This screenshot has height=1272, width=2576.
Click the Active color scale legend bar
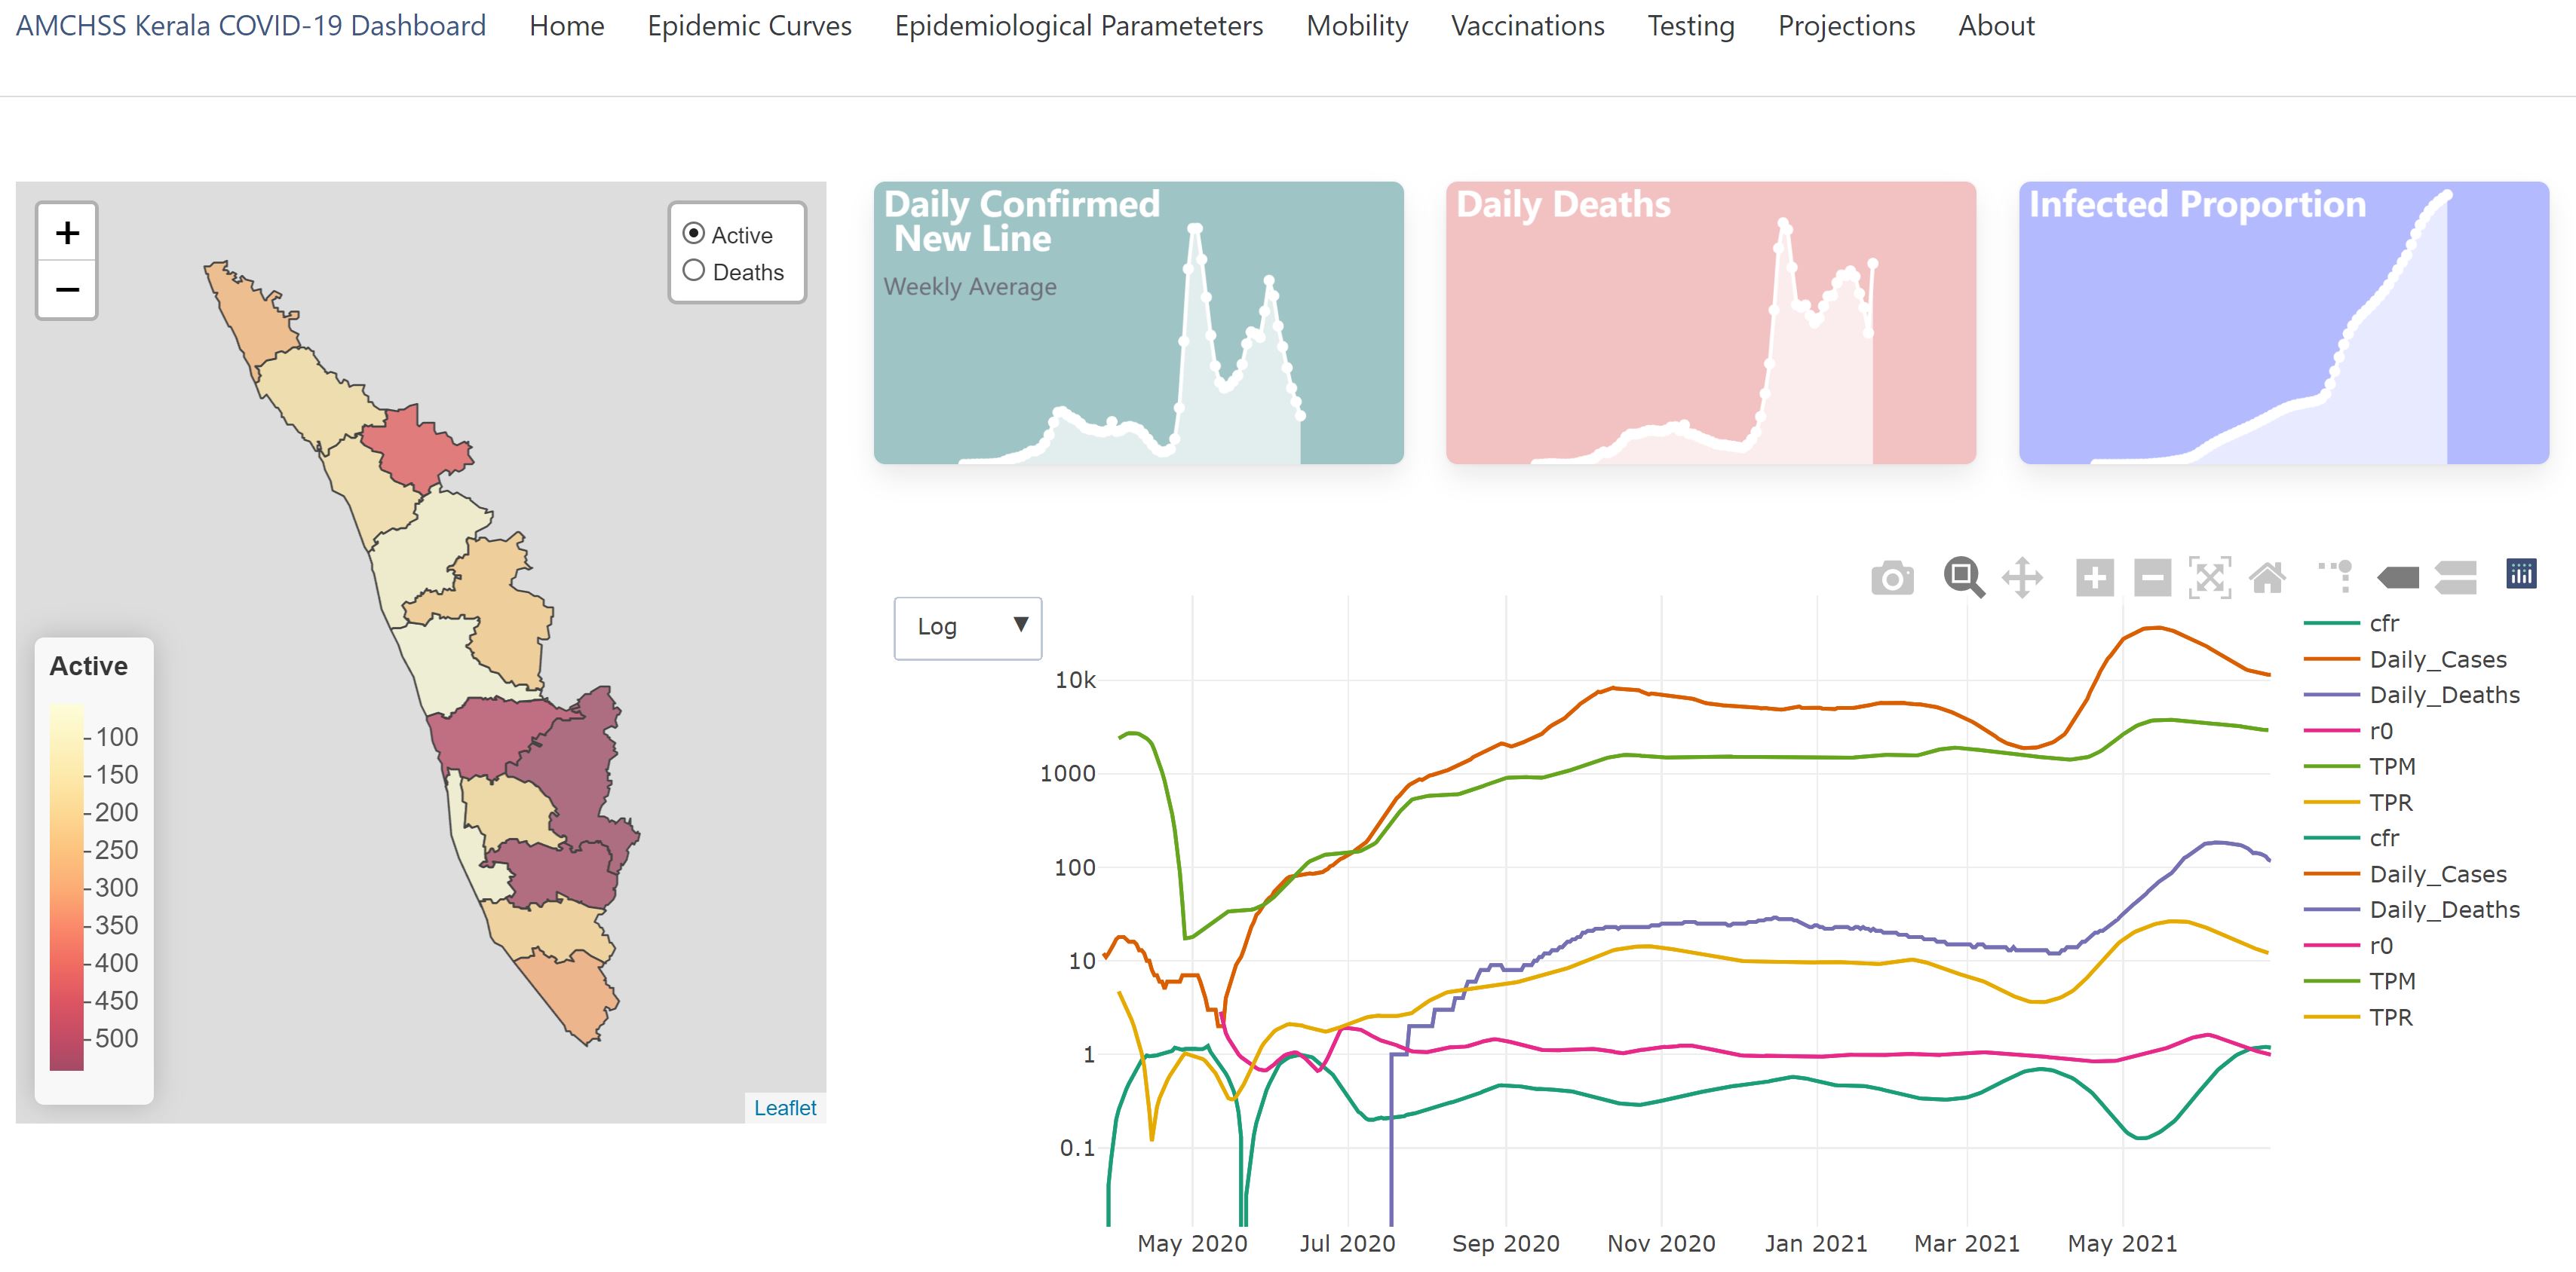[67, 886]
